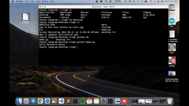
Task: Minimize the Terminal window
Action: tap(43, 7)
